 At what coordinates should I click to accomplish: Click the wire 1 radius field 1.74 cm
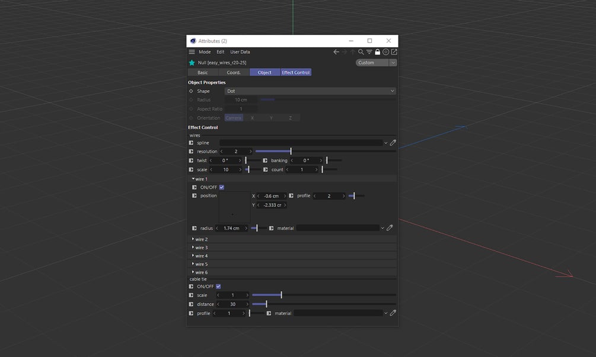[231, 228]
